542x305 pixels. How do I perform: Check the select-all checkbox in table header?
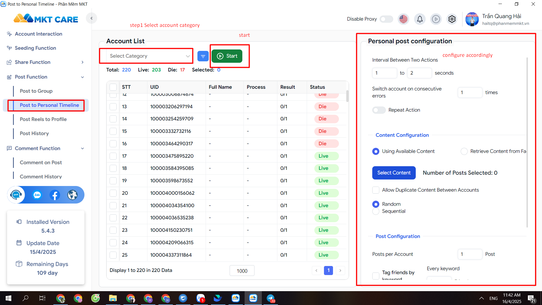113,87
